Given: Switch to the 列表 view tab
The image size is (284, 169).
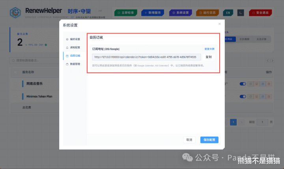Looking at the screenshot, I should coord(230,39).
